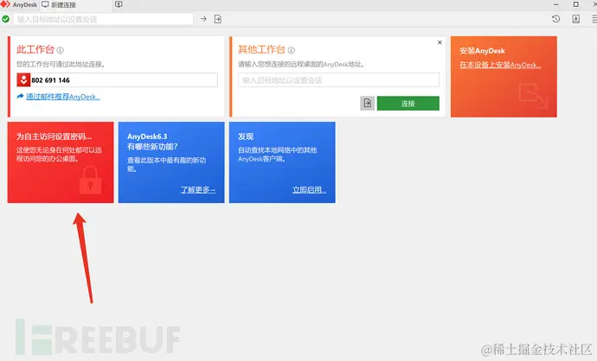Open the 为自主访问设置密码 red tile

click(x=61, y=162)
